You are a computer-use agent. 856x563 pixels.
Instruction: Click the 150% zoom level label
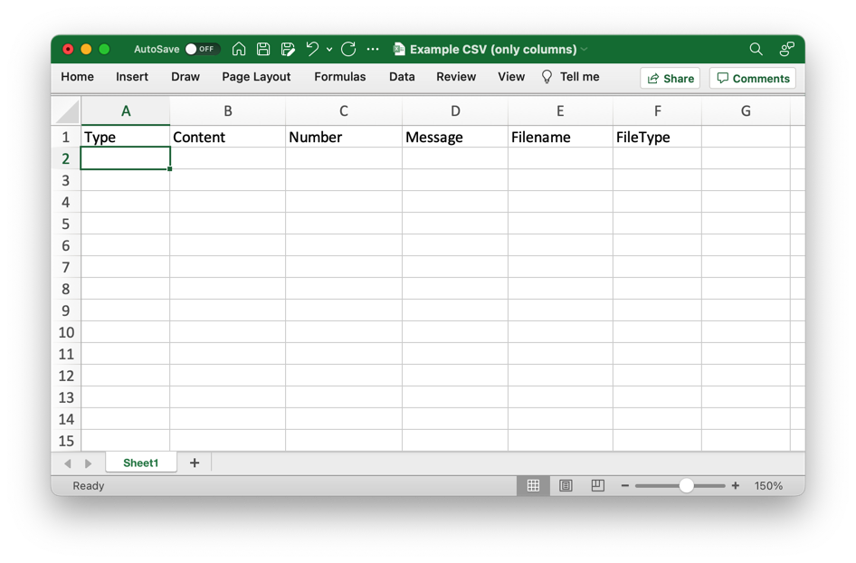[768, 485]
